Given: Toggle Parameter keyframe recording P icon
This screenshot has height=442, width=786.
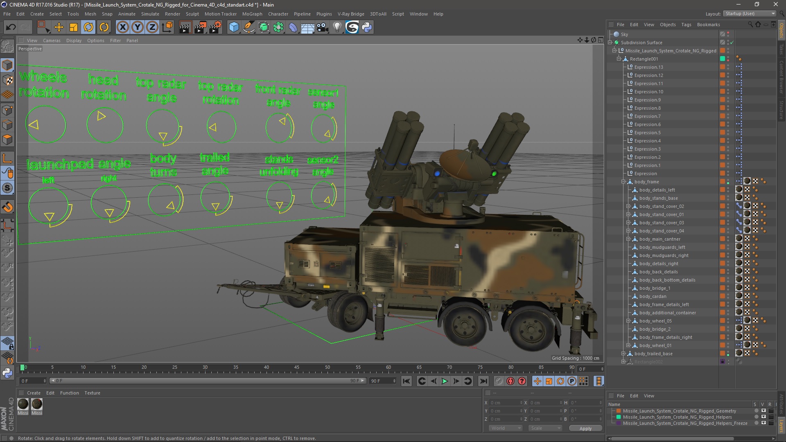Looking at the screenshot, I should (572, 381).
